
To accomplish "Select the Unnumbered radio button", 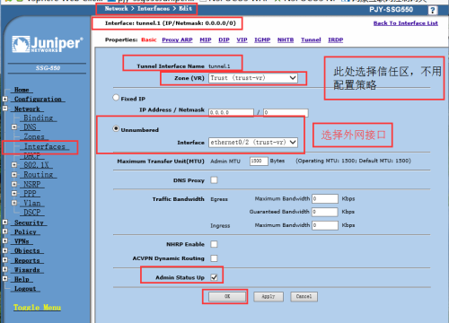I will click(116, 128).
